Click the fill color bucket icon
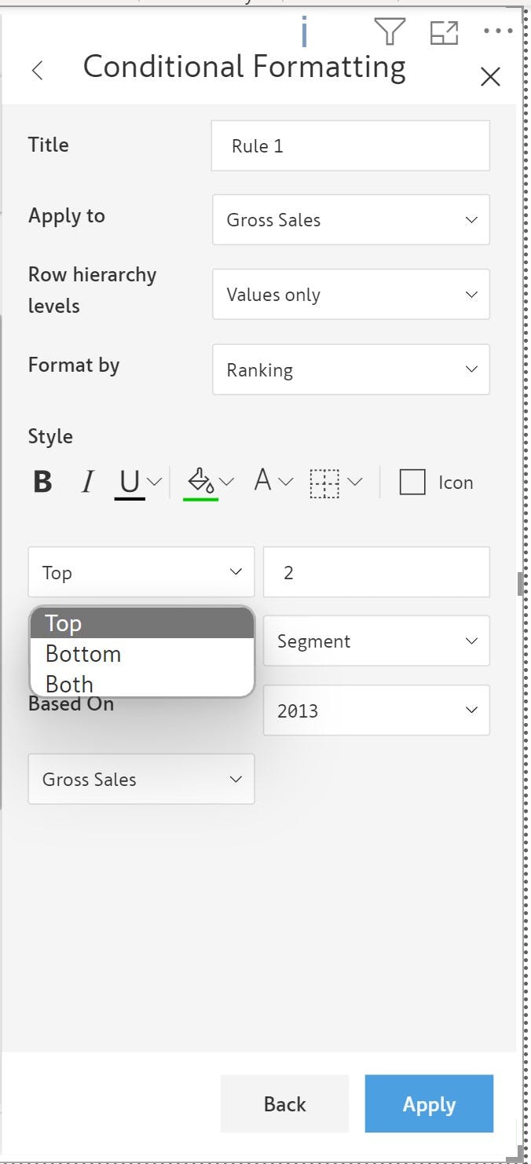 click(200, 481)
